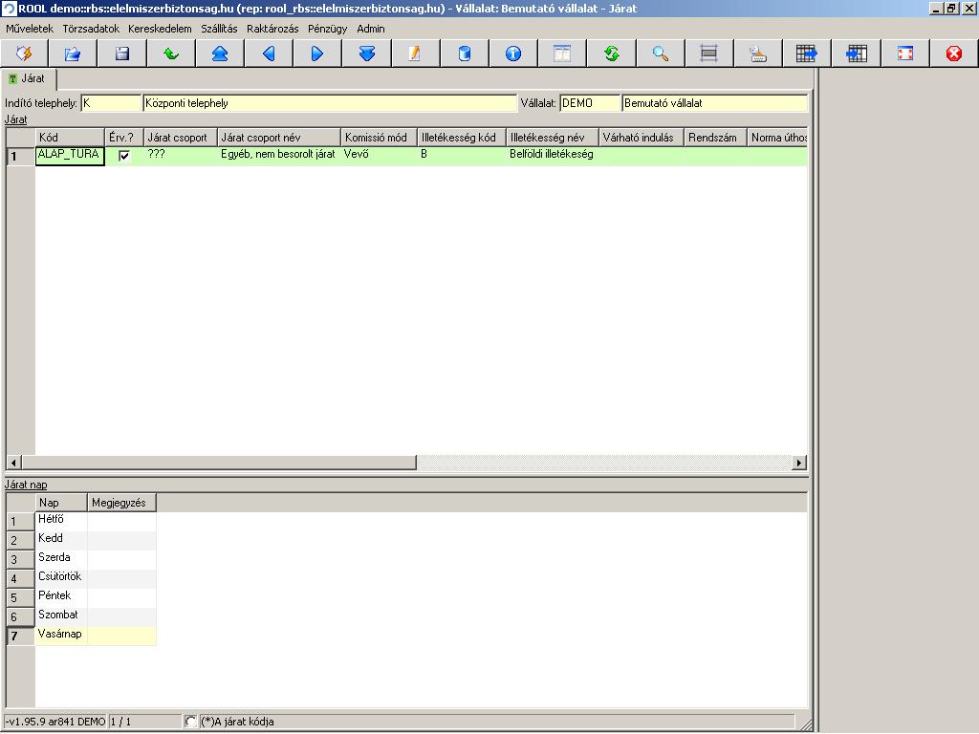The width and height of the screenshot is (979, 734).
Task: Click the blue database cylinder icon
Action: [465, 54]
